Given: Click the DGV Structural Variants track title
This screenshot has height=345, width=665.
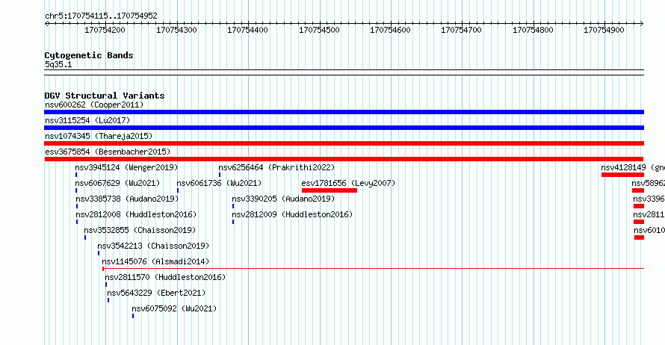Looking at the screenshot, I should 105,96.
